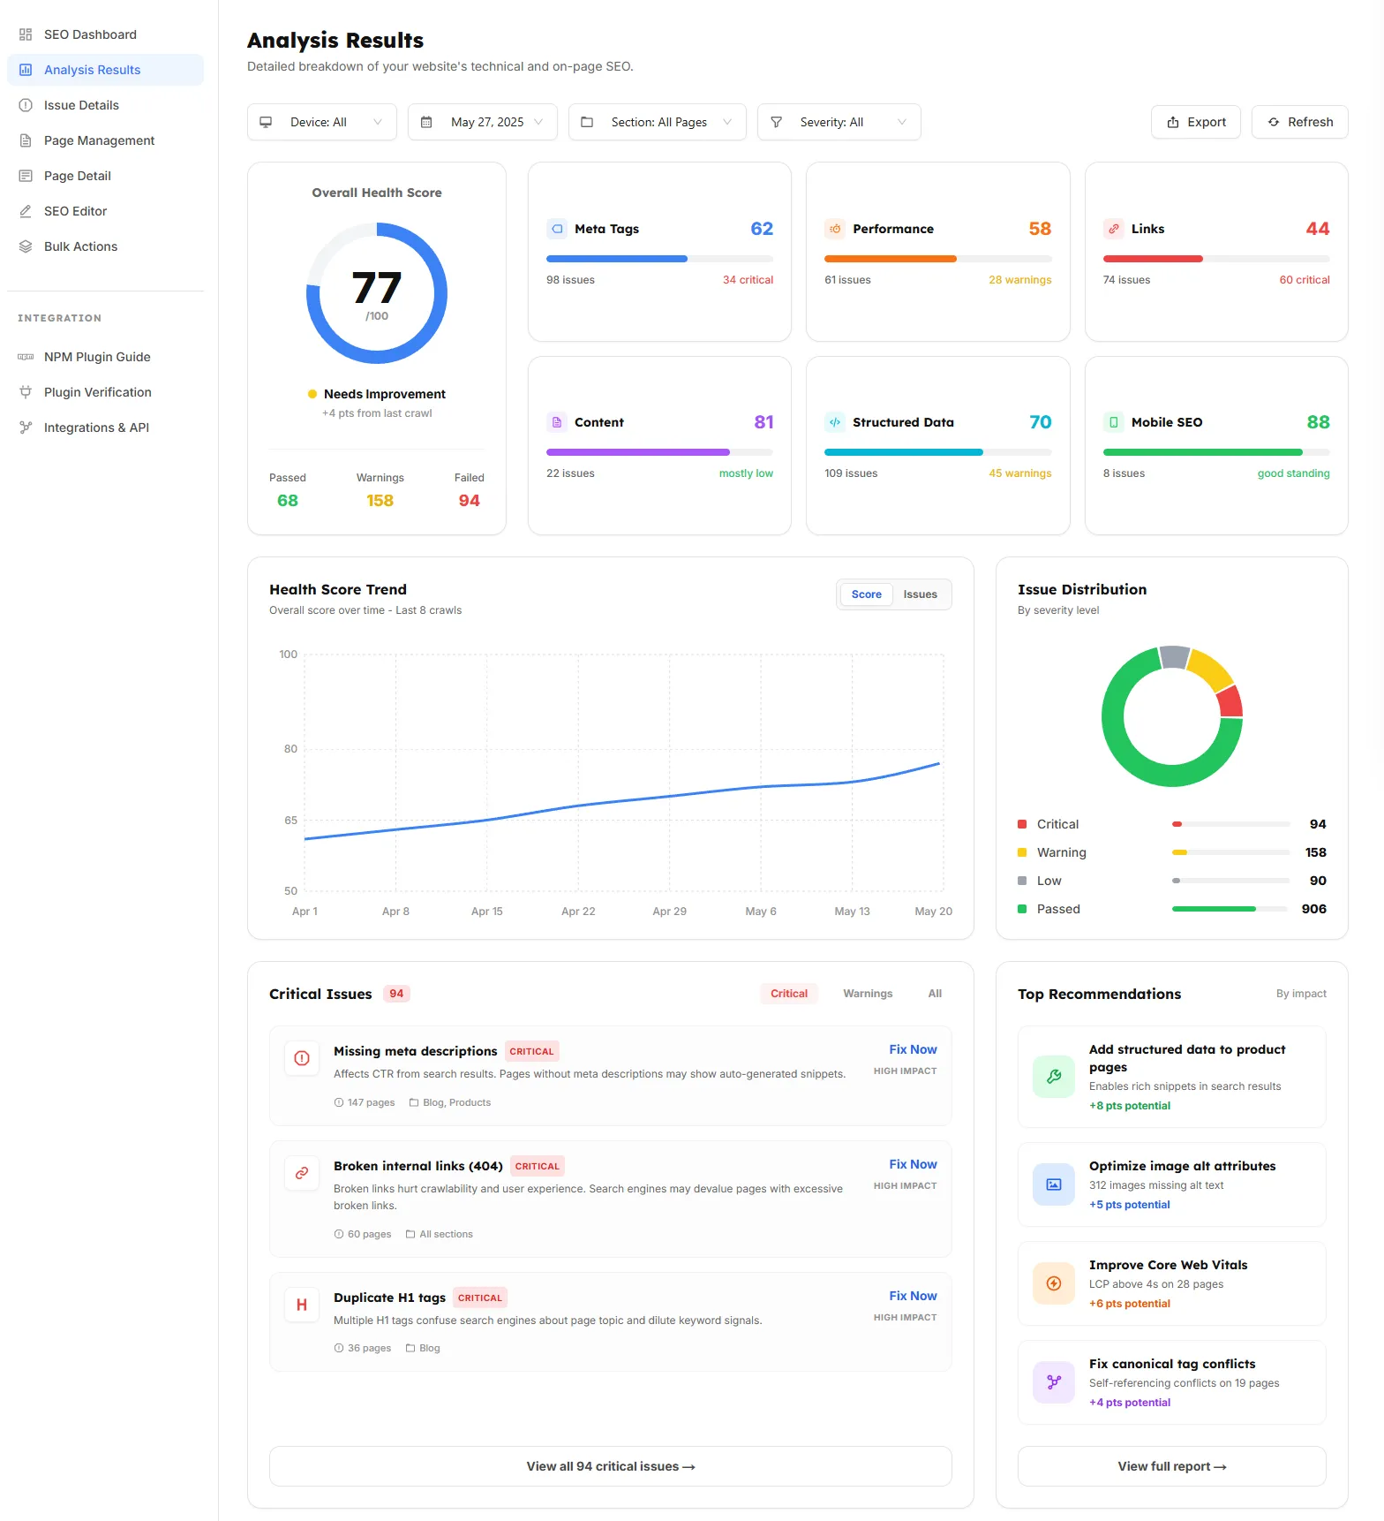
Task: Click the Content card document icon
Action: (x=557, y=422)
